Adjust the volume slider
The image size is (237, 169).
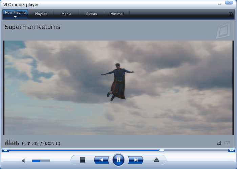(41, 161)
